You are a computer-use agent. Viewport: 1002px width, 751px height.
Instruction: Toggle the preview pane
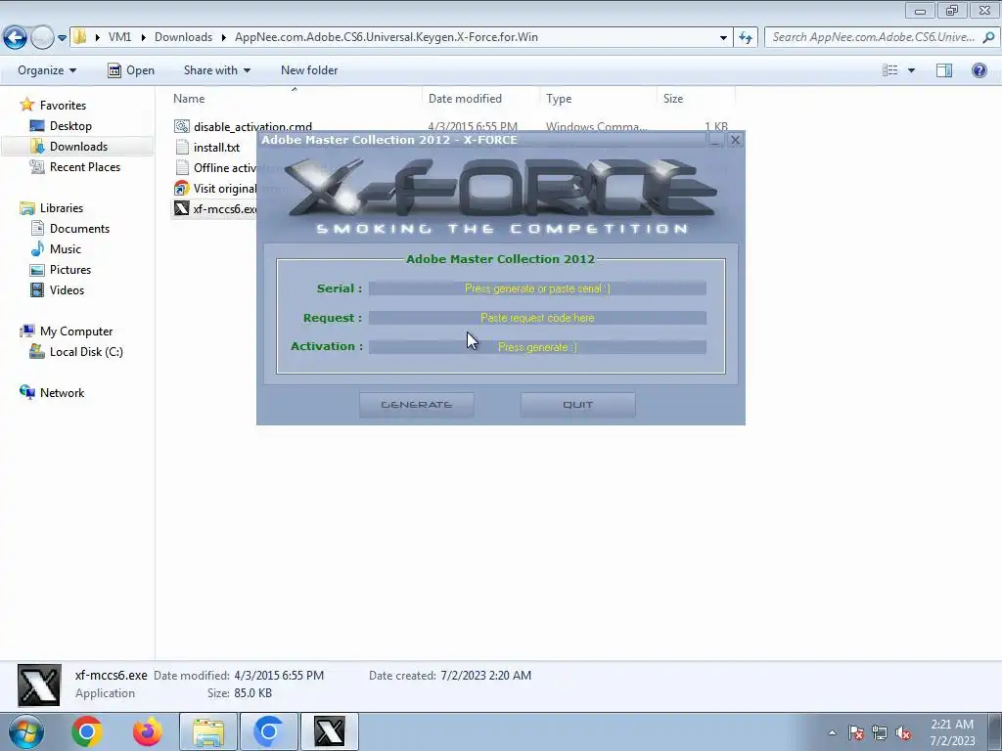click(x=944, y=70)
